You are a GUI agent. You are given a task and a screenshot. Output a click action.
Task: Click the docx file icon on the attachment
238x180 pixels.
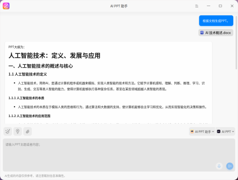(202, 33)
